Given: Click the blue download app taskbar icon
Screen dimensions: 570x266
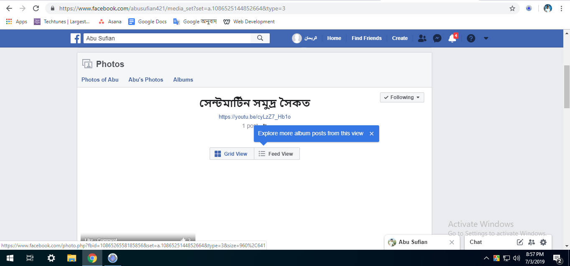Looking at the screenshot, I should 112,258.
